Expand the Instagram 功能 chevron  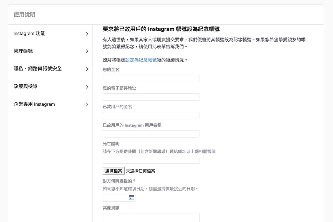coord(87,33)
